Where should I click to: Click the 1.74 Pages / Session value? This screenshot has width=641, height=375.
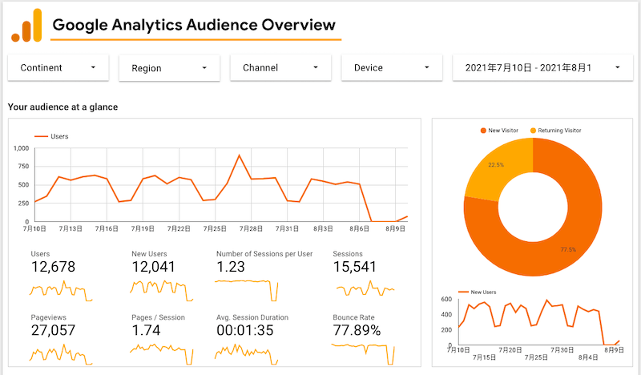(x=146, y=330)
